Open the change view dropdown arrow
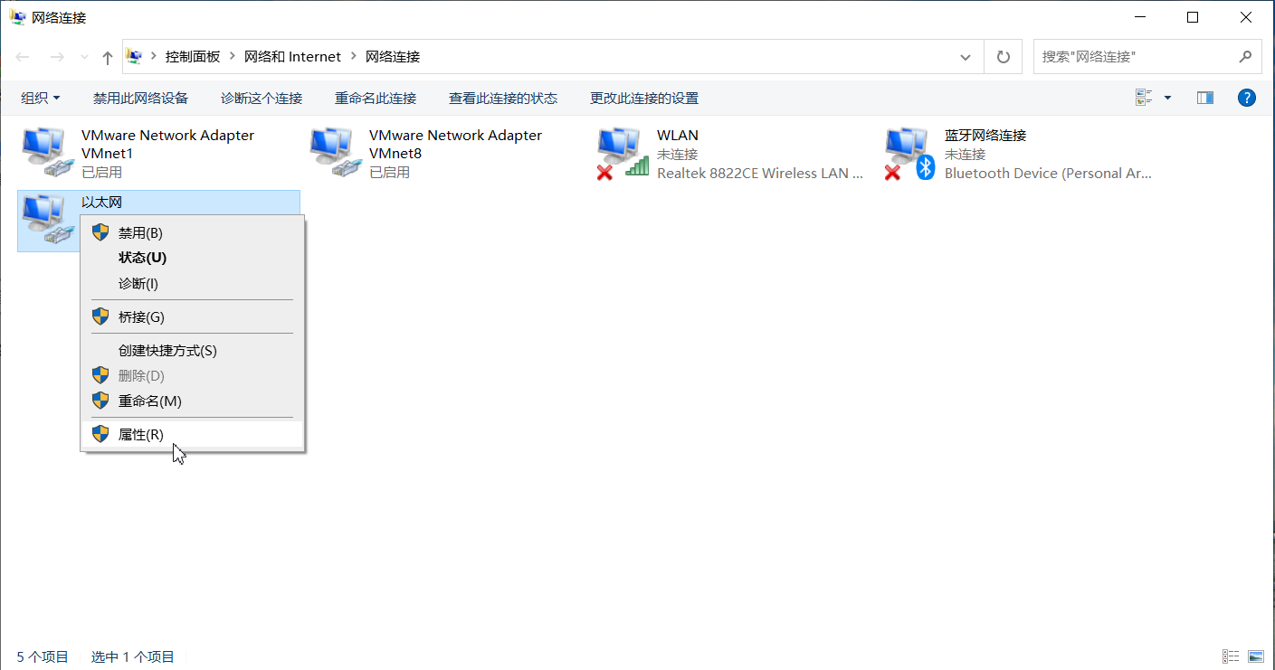The width and height of the screenshot is (1275, 670). coord(1167,98)
